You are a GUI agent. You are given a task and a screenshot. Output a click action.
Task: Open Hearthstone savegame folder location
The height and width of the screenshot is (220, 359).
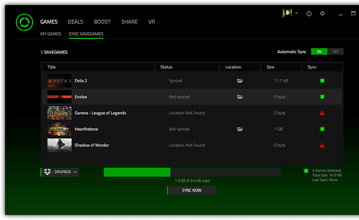[240, 129]
